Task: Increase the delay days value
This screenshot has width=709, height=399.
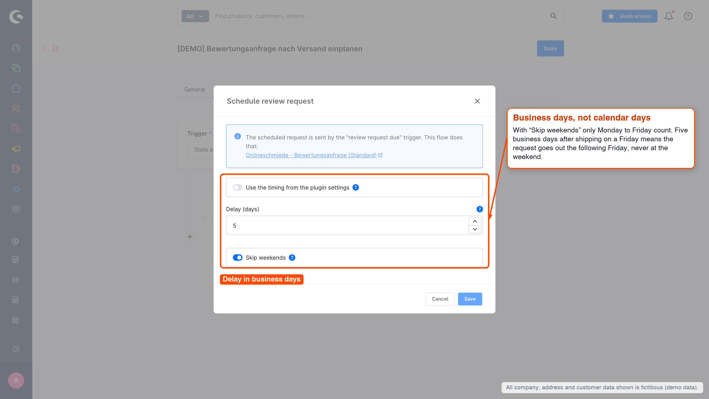Action: (x=475, y=221)
